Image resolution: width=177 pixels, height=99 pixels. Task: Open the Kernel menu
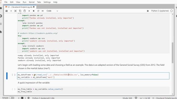[x=32, y=2]
